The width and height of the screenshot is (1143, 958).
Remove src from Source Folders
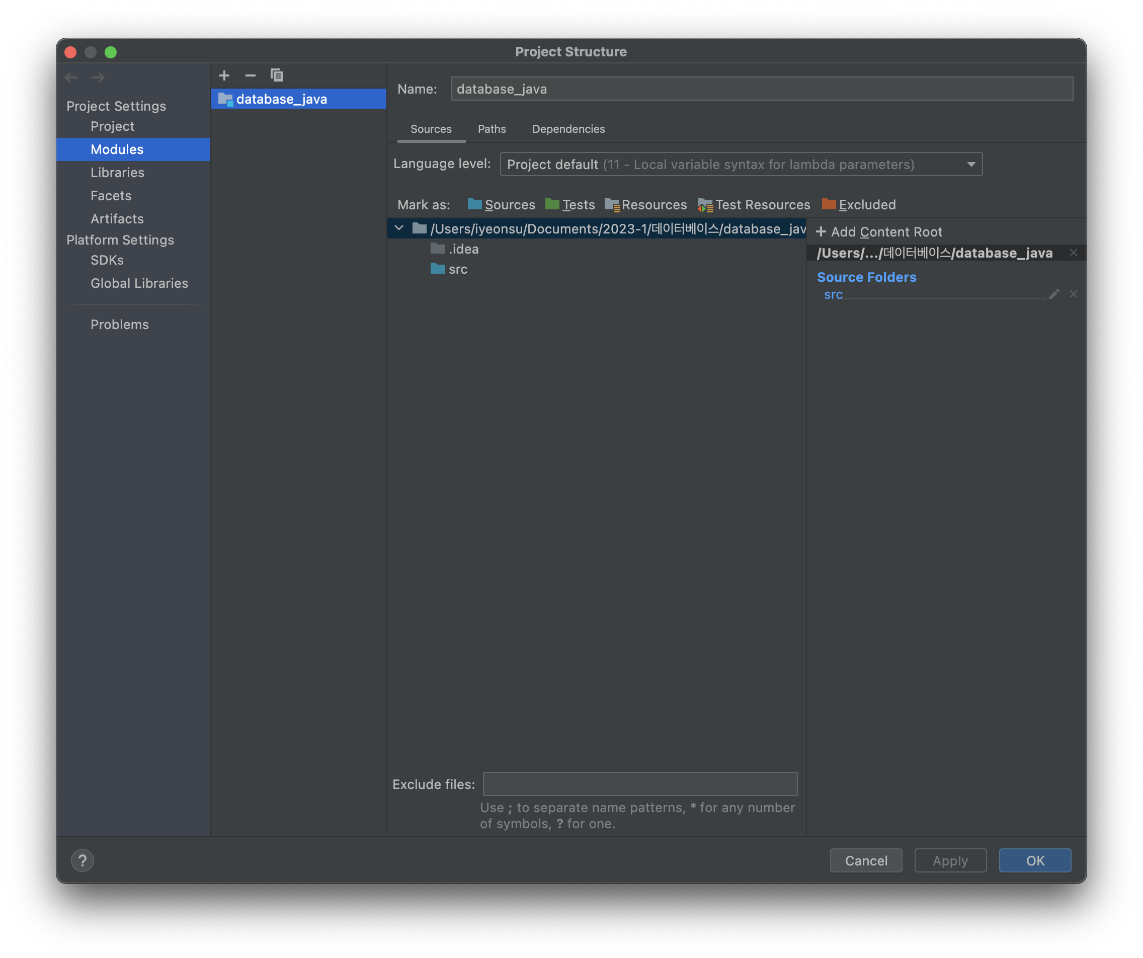point(1074,294)
